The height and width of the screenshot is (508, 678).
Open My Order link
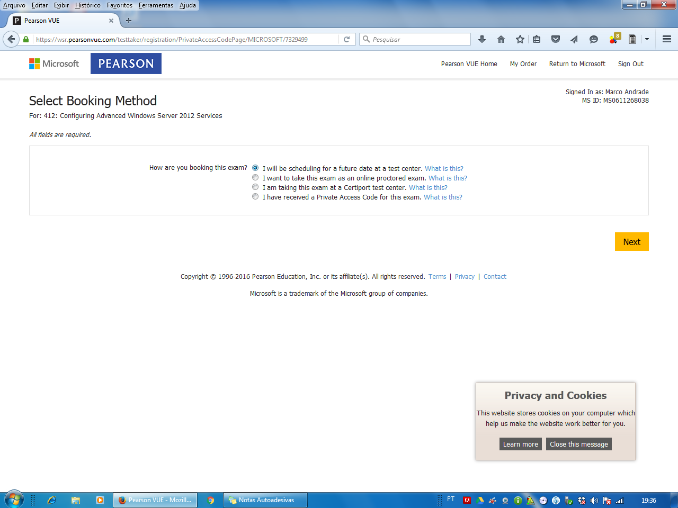point(523,64)
